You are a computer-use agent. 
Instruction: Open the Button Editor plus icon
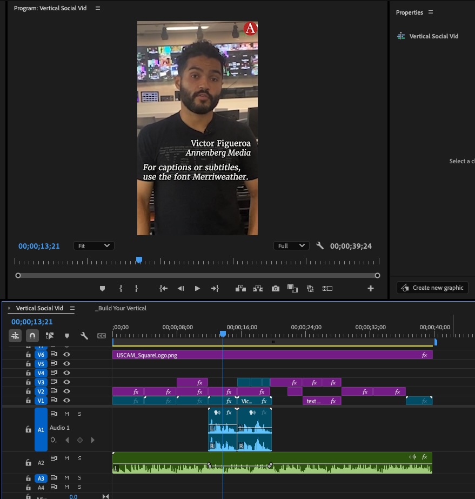coord(371,289)
